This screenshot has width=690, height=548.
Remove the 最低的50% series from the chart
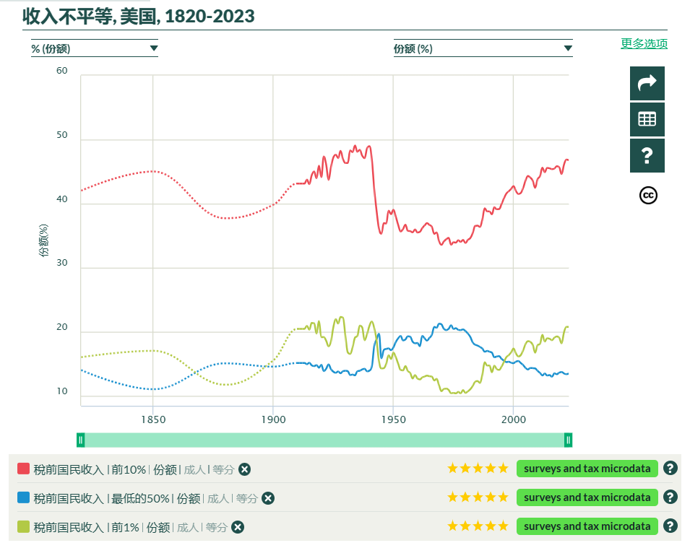pyautogui.click(x=267, y=498)
